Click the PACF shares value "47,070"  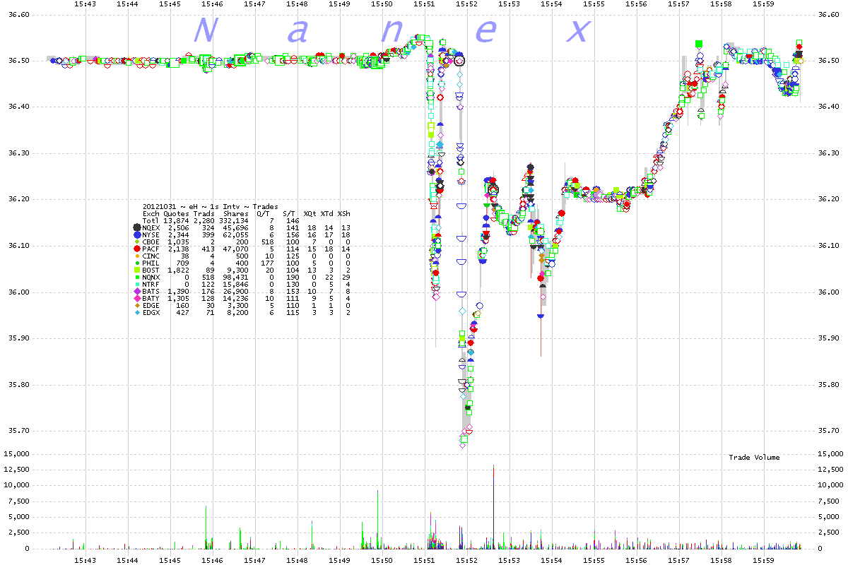click(x=236, y=249)
